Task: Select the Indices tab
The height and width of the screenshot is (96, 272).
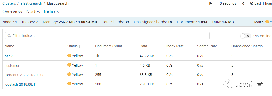Action: (x=51, y=11)
